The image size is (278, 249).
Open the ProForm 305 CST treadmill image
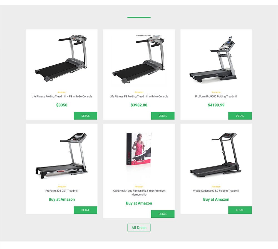(62, 156)
